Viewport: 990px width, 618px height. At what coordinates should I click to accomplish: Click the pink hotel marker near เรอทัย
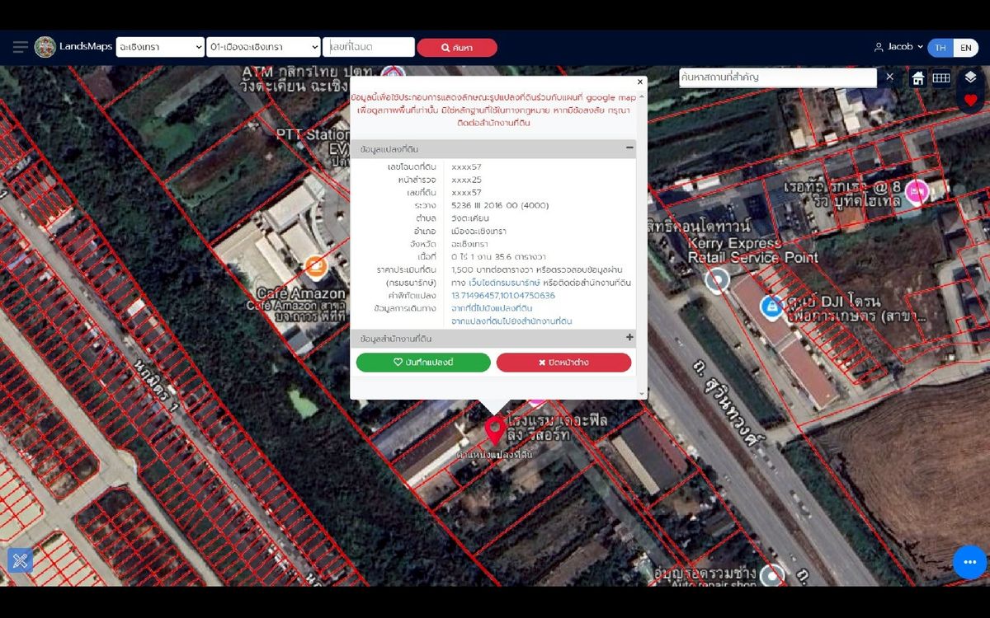click(916, 192)
